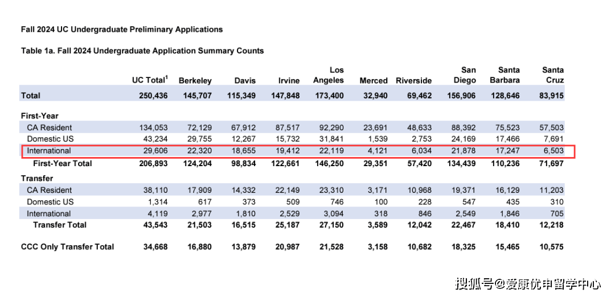
Task: Click Santa Cruz CCC Only value 10,575
Action: point(551,247)
